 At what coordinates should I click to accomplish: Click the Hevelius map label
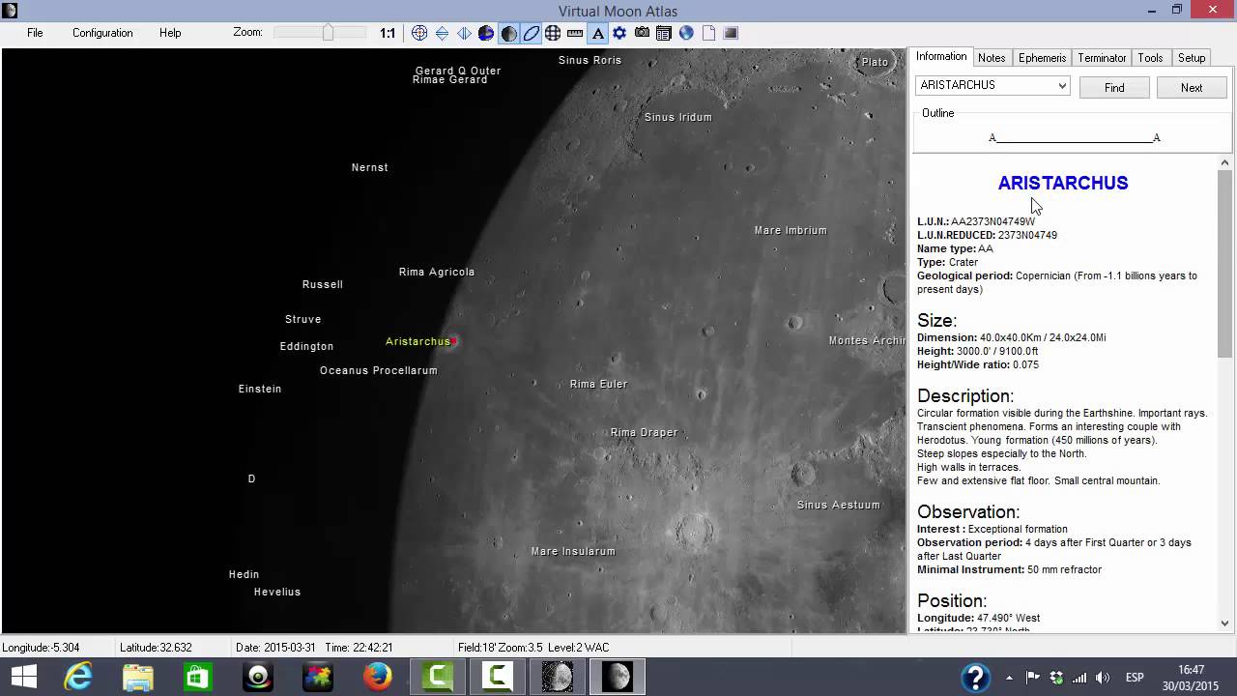tap(277, 592)
